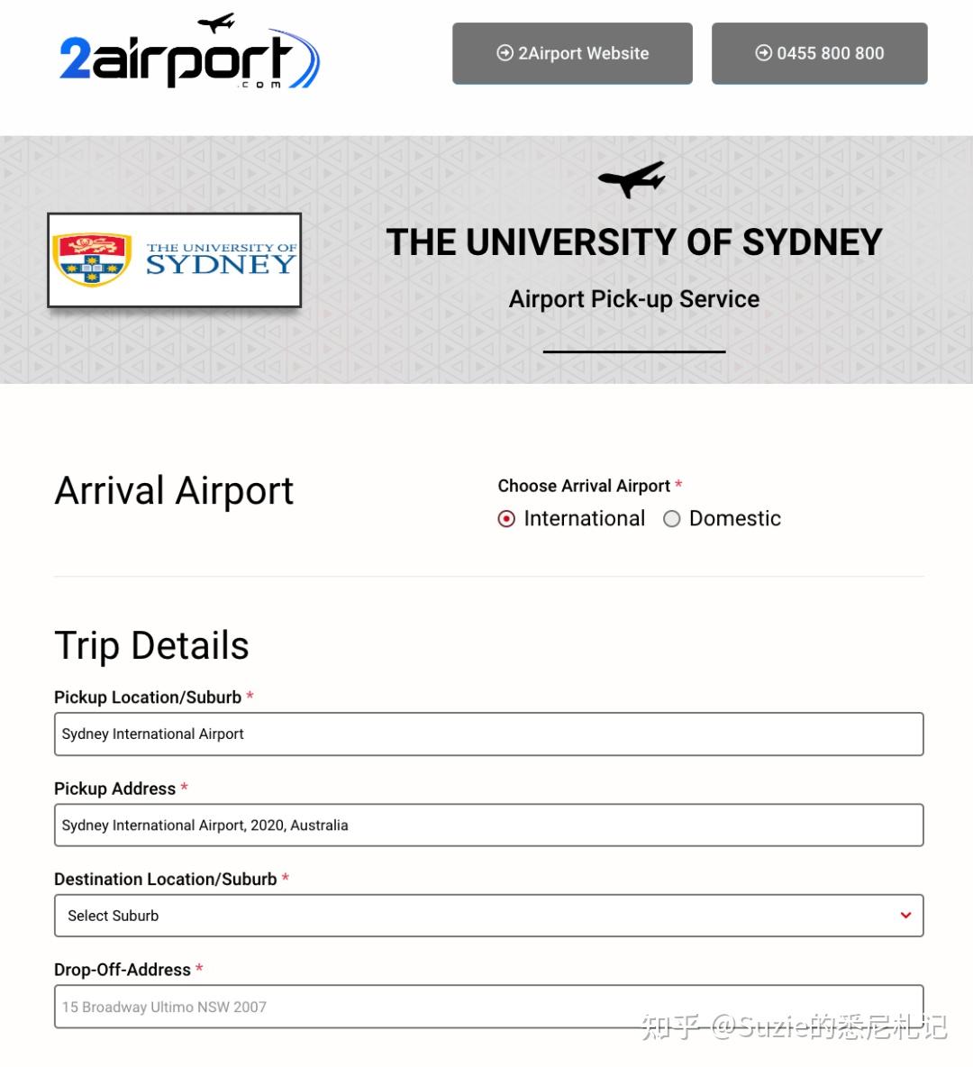Click The University of Sydney heading

coord(634,242)
